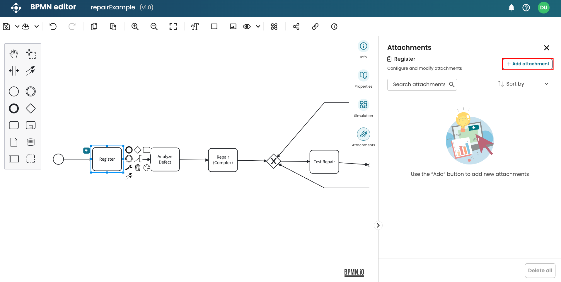Select the hand tool in palette

pos(14,54)
